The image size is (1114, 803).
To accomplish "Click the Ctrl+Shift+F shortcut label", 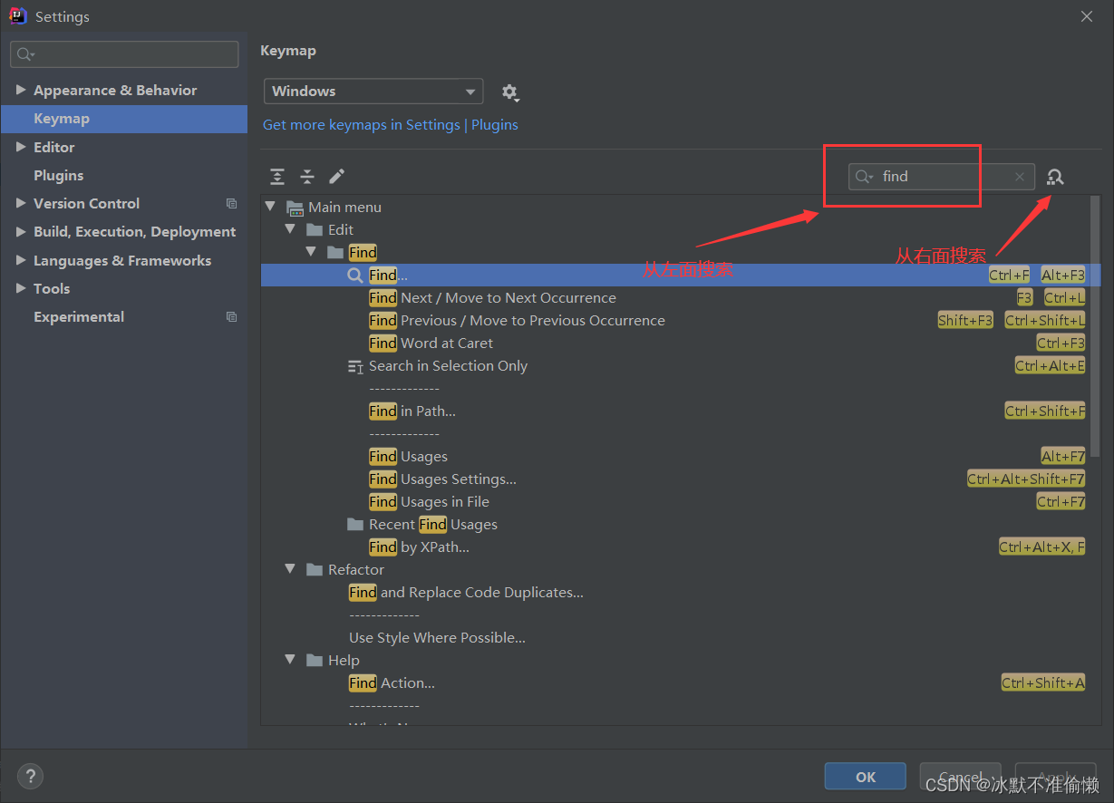I will (1045, 411).
